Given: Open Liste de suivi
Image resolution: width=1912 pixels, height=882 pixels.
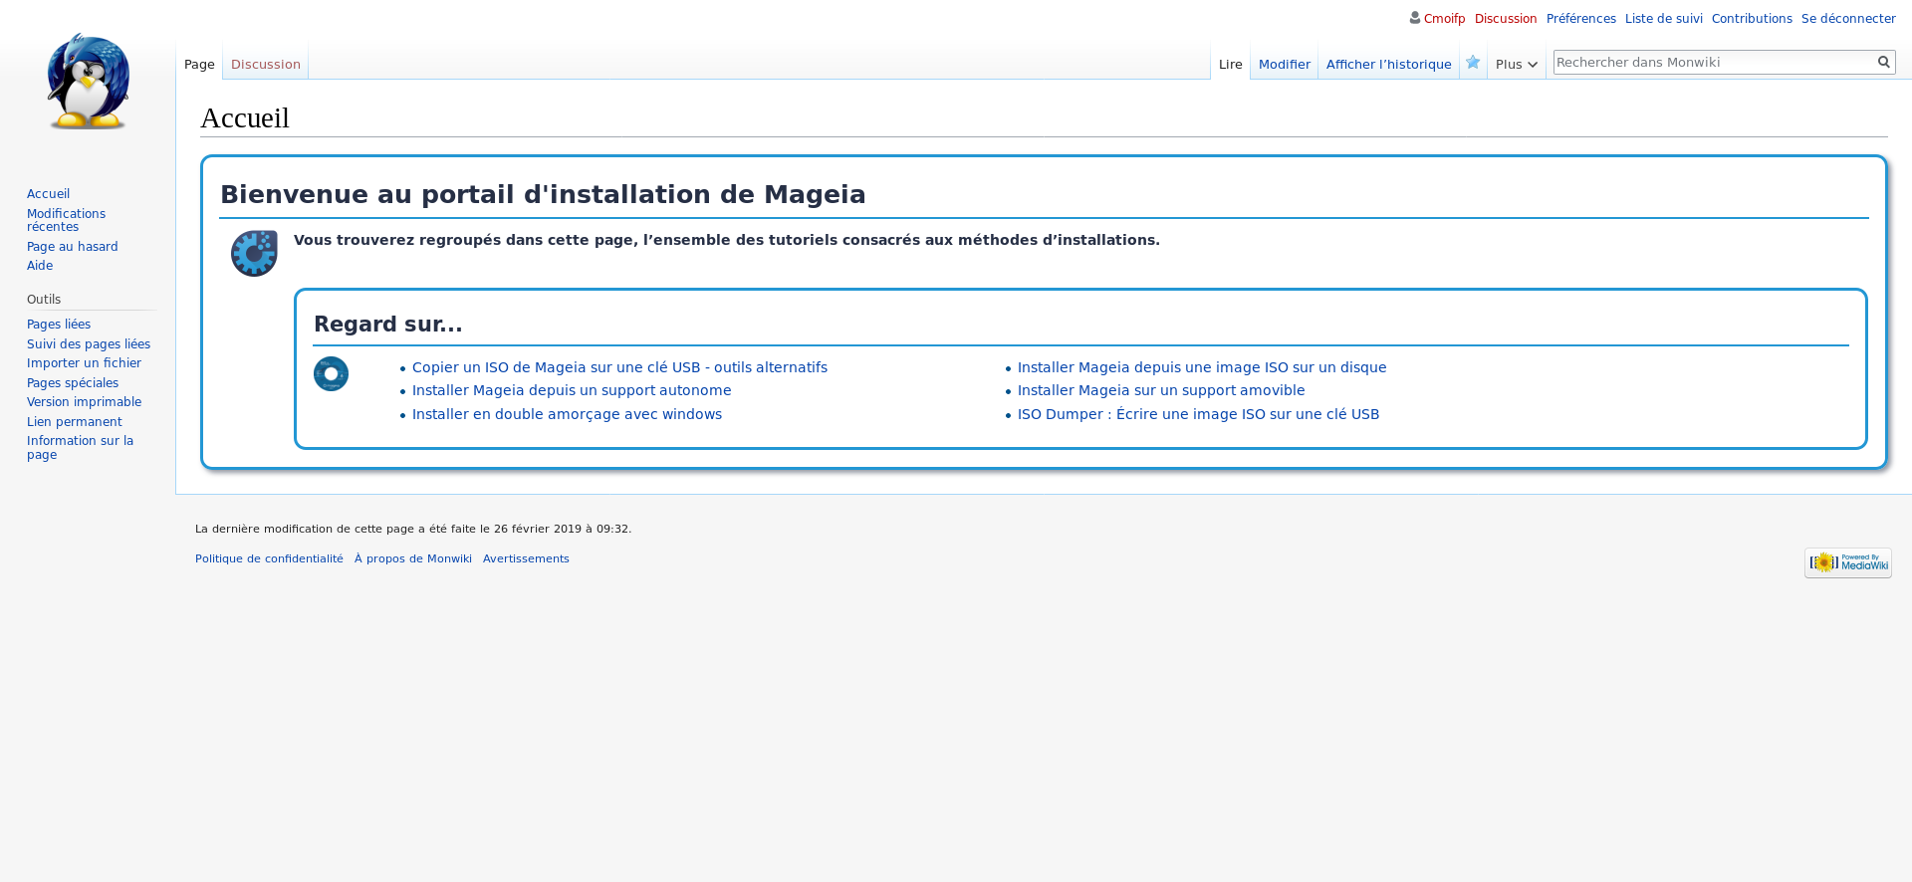Looking at the screenshot, I should pyautogui.click(x=1663, y=19).
